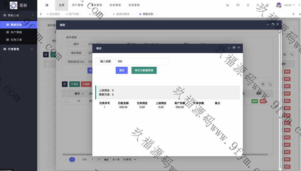Open the 财务管理 top menu
The width and height of the screenshot is (301, 171).
click(115, 5)
